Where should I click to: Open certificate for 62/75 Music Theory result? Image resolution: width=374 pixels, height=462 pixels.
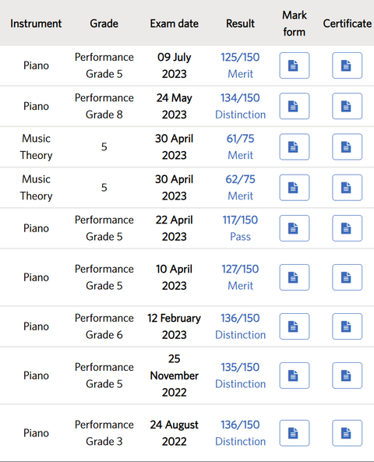(347, 188)
